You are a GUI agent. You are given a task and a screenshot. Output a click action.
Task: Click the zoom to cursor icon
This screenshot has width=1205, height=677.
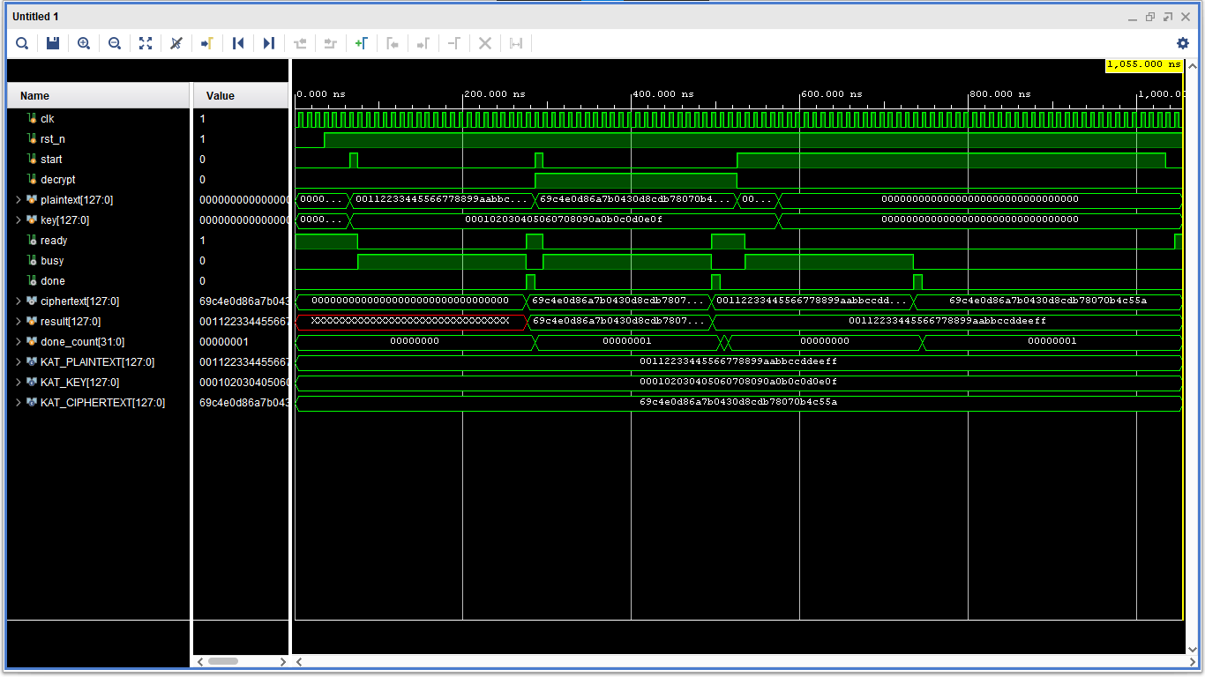[x=176, y=43]
